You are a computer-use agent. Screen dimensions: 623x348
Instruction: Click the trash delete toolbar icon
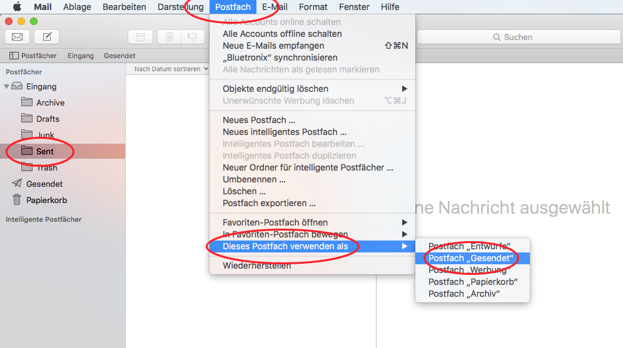170,37
